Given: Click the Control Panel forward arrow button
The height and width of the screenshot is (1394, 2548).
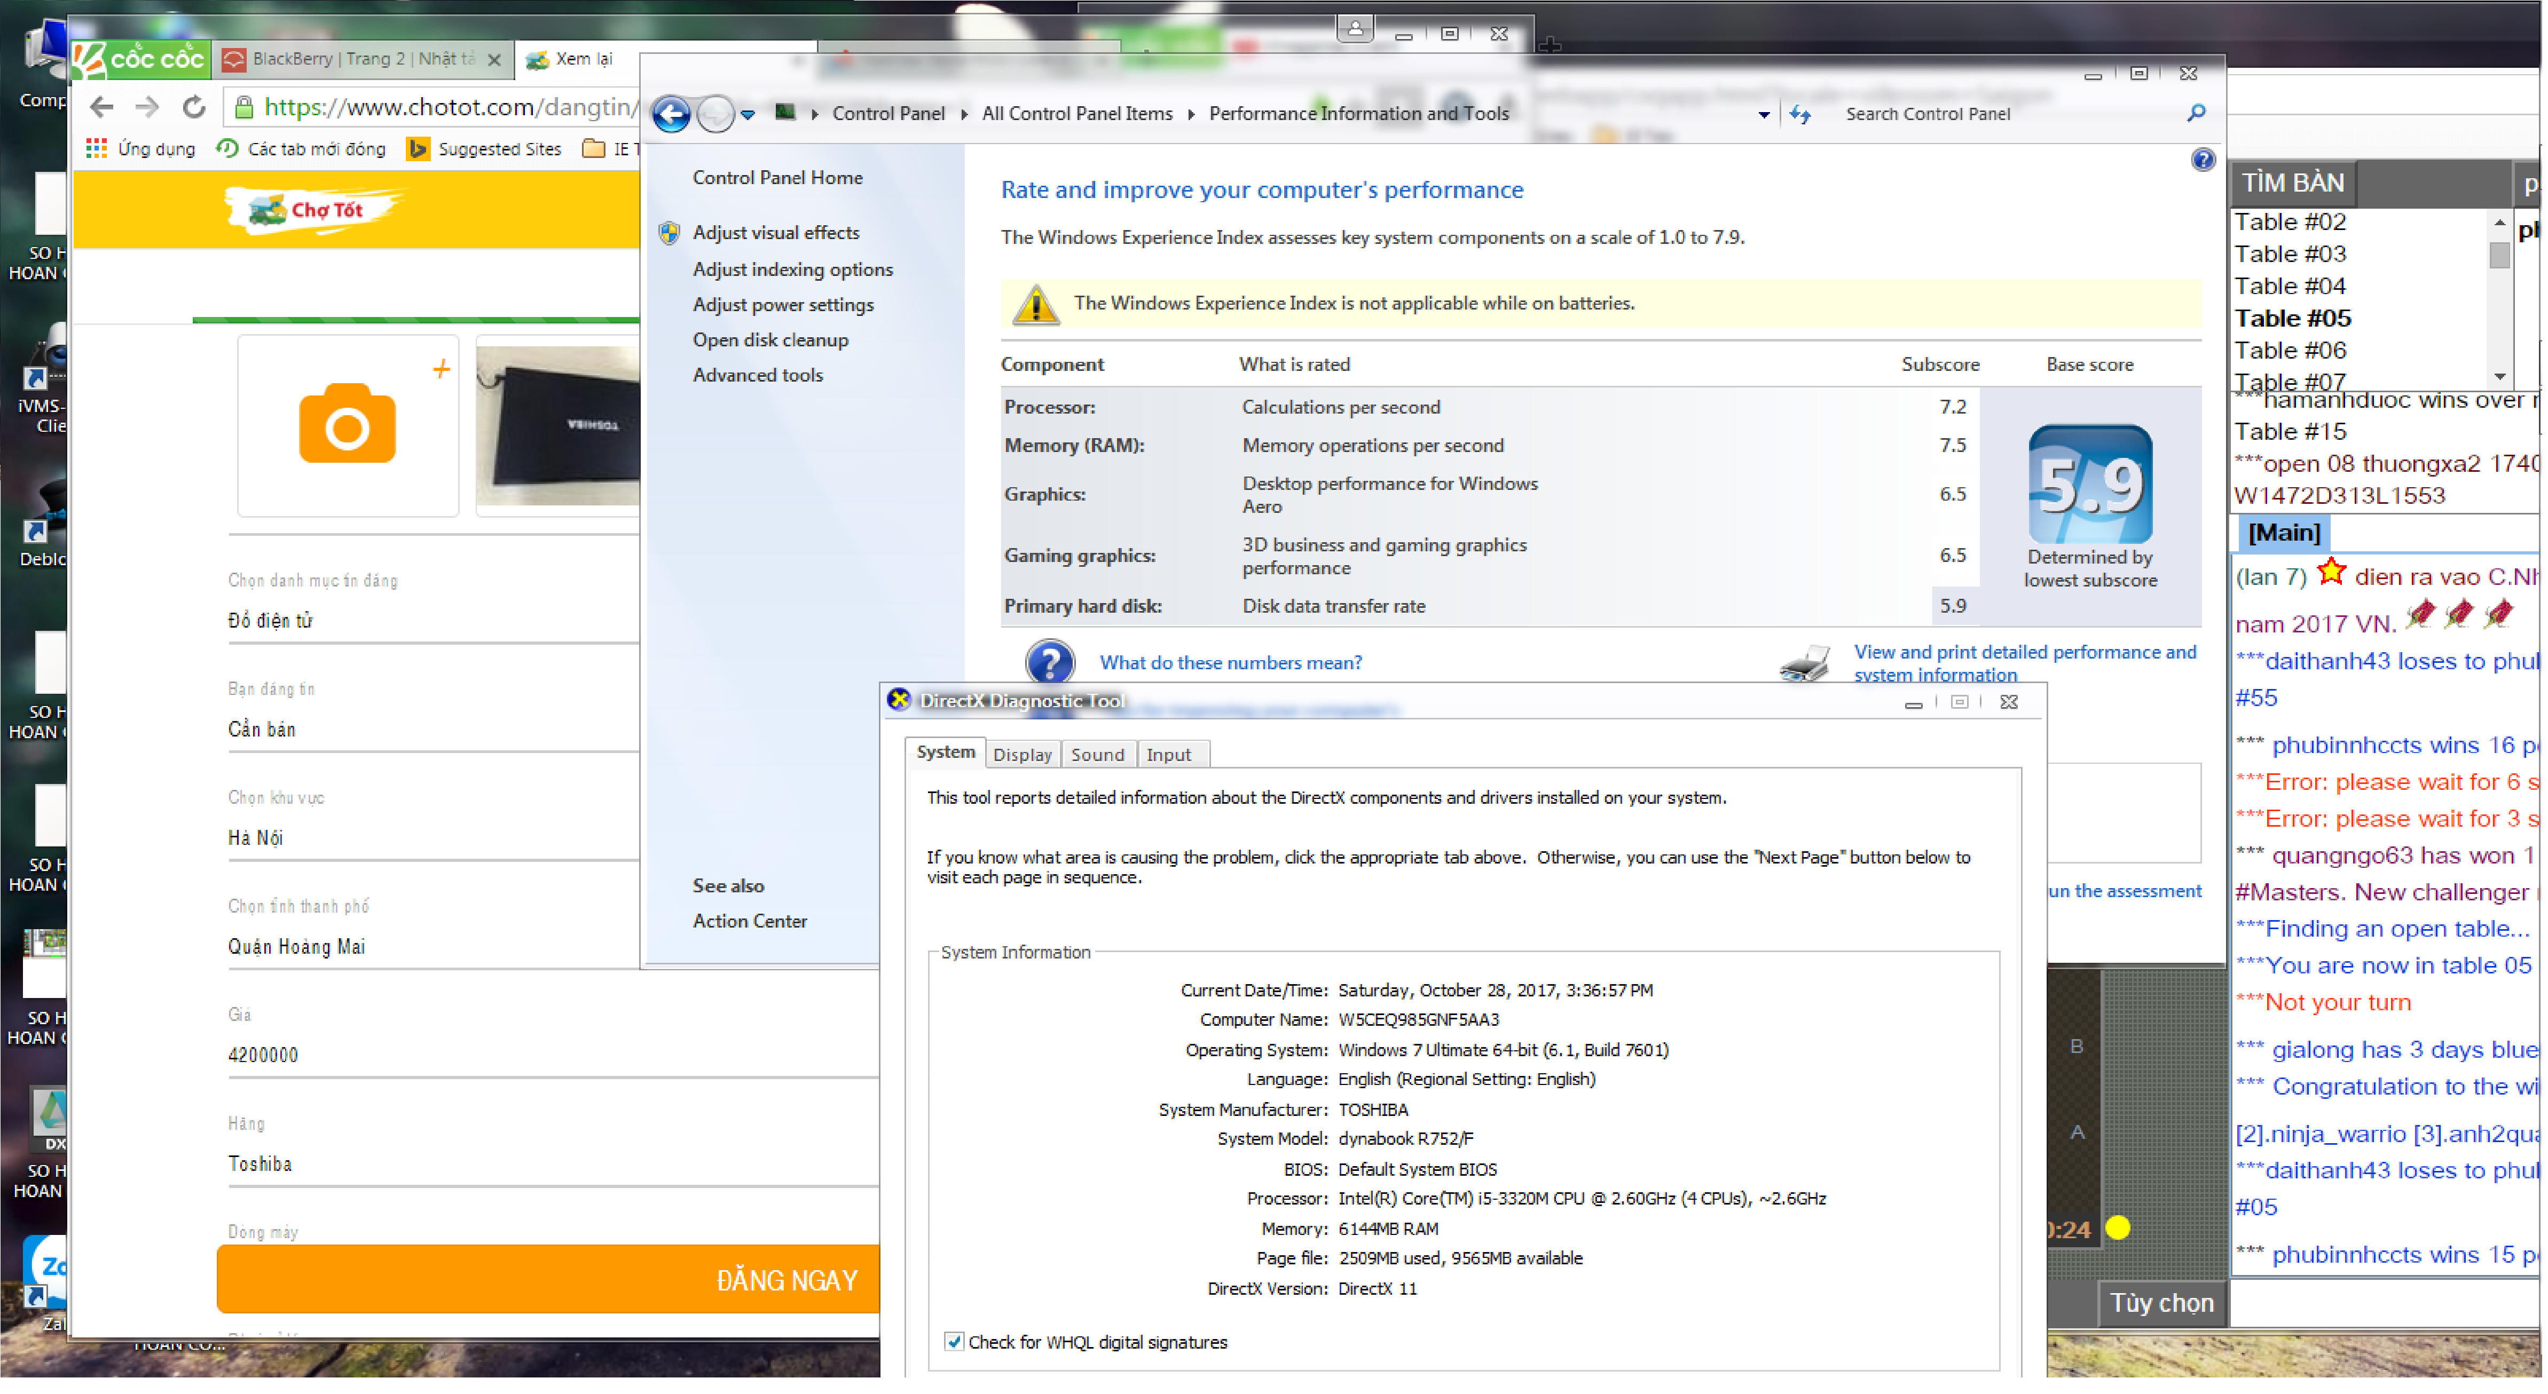Looking at the screenshot, I should (x=715, y=114).
